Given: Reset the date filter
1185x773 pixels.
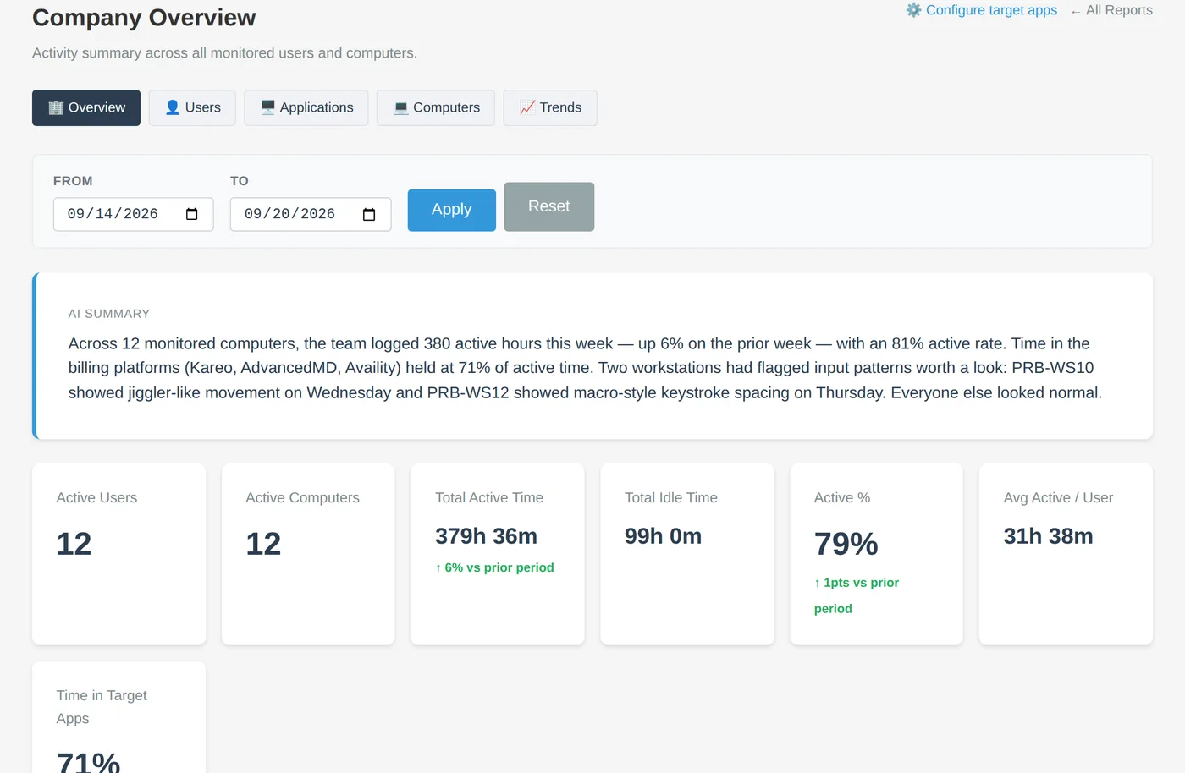Looking at the screenshot, I should pos(549,206).
